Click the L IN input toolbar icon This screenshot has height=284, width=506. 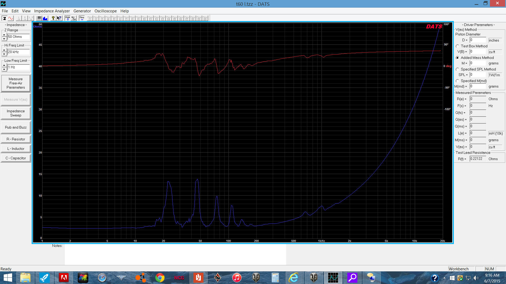[x=19, y=18]
